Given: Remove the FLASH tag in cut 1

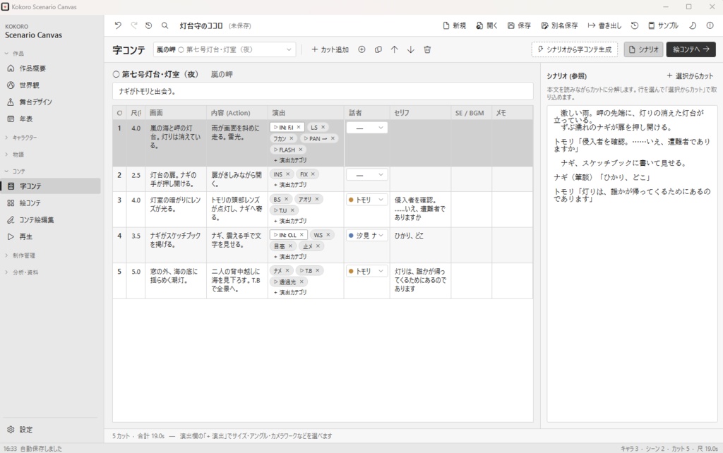Looking at the screenshot, I should pyautogui.click(x=301, y=150).
